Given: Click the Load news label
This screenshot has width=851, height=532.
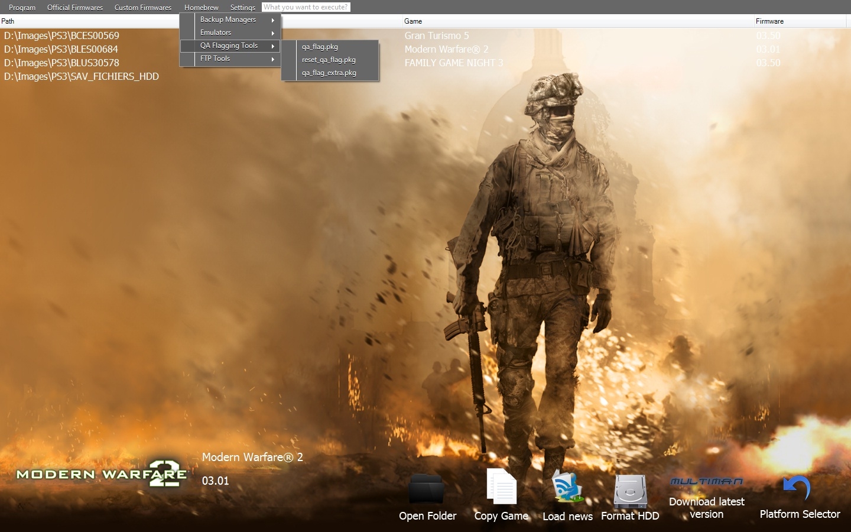Looking at the screenshot, I should point(567,517).
